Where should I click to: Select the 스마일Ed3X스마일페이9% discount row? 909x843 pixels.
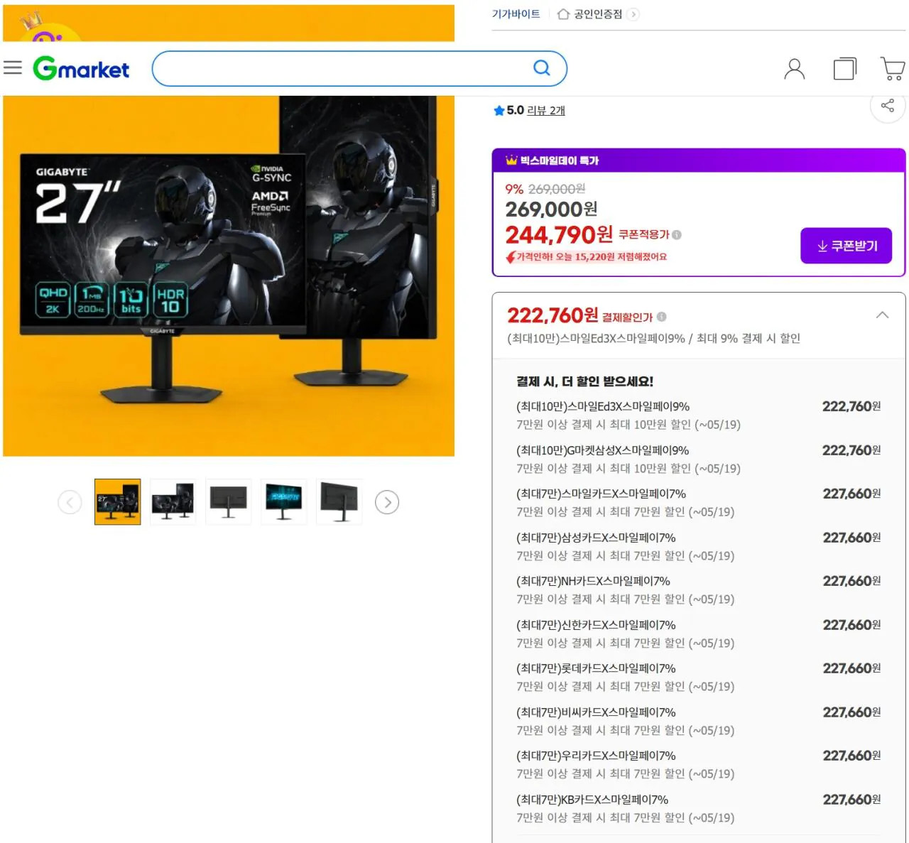[x=698, y=415]
